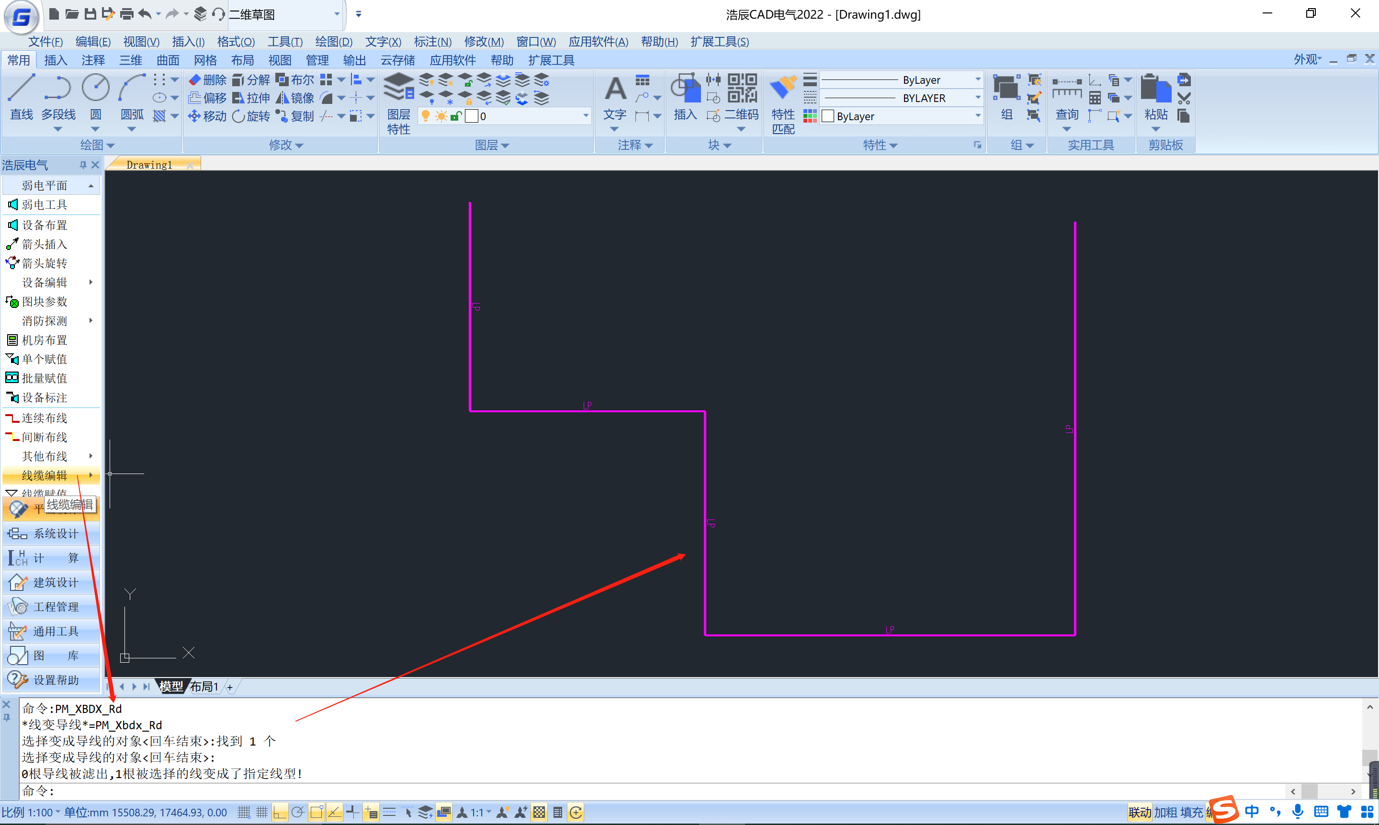Image resolution: width=1379 pixels, height=825 pixels.
Task: Switch to the 注释 ribbon tab
Action: coord(93,60)
